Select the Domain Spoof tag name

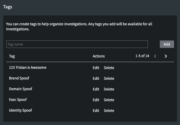(x=20, y=89)
